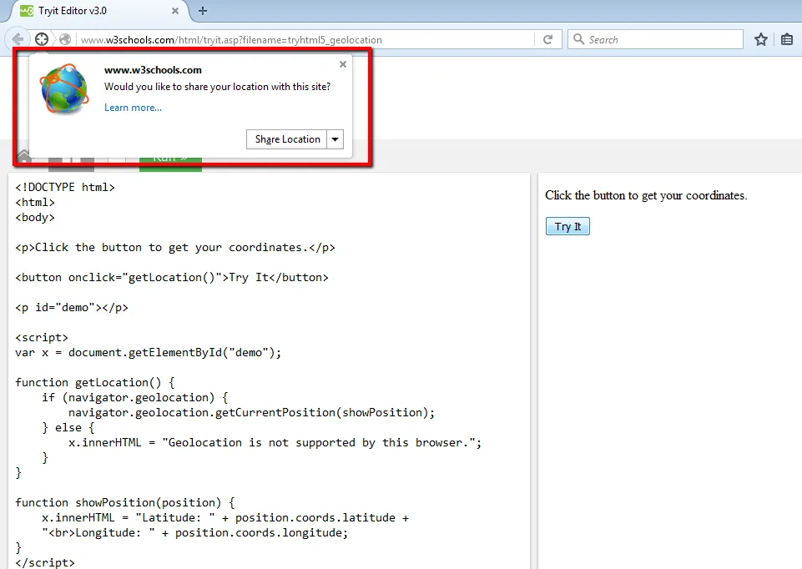
Task: Click the 'position.coords.longitude' code line
Action: coord(195,533)
